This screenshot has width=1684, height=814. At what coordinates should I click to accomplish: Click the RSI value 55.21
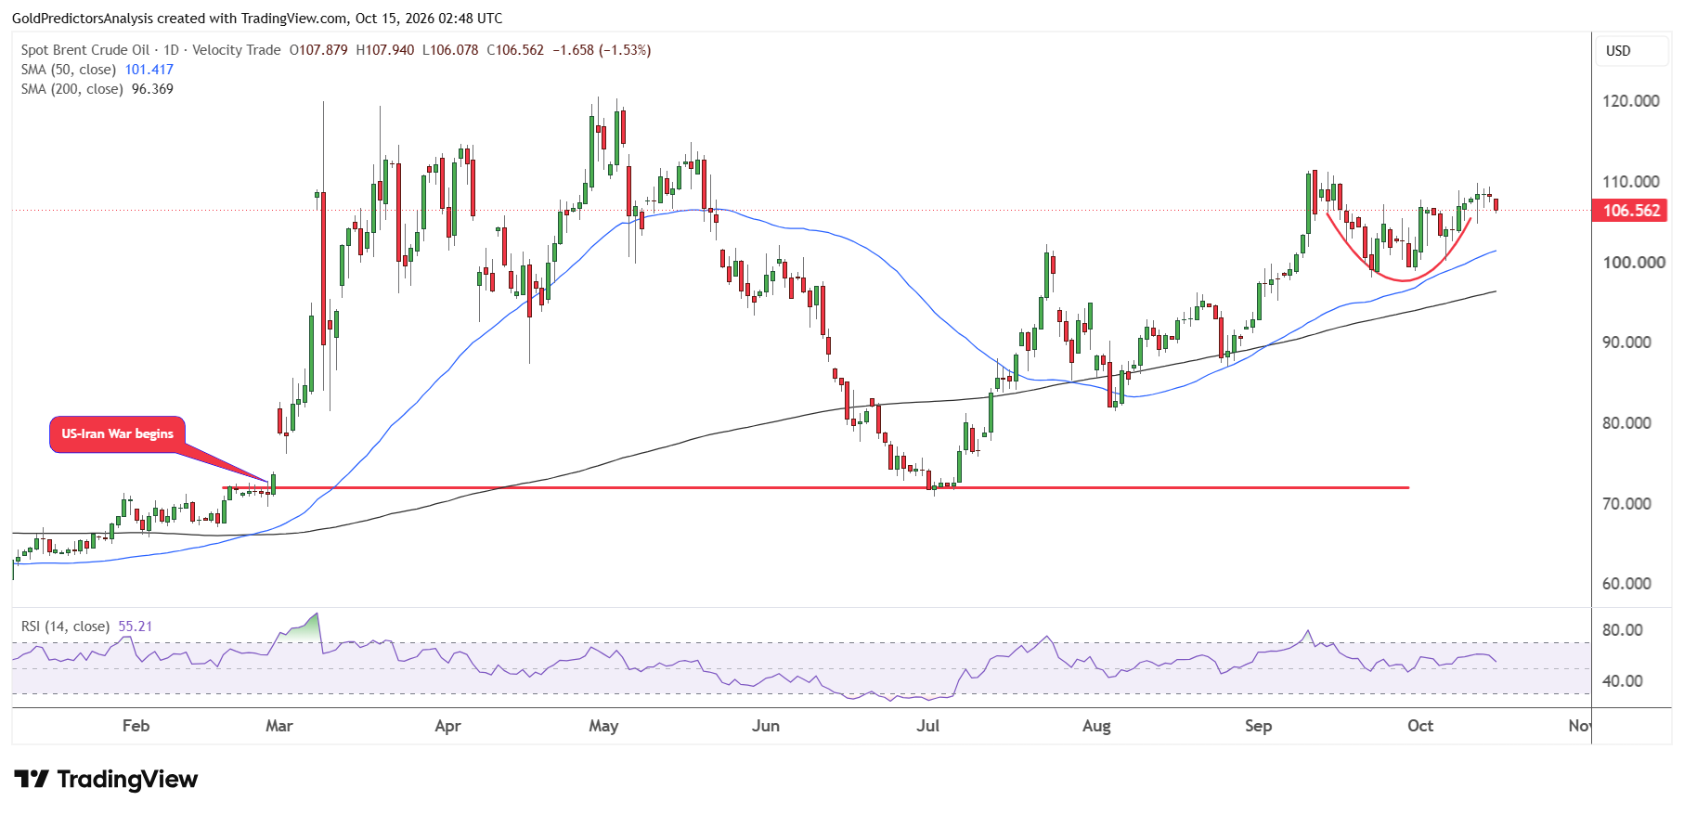coord(136,627)
